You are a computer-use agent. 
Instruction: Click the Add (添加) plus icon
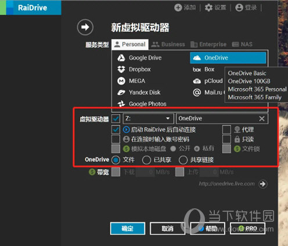coord(178,8)
